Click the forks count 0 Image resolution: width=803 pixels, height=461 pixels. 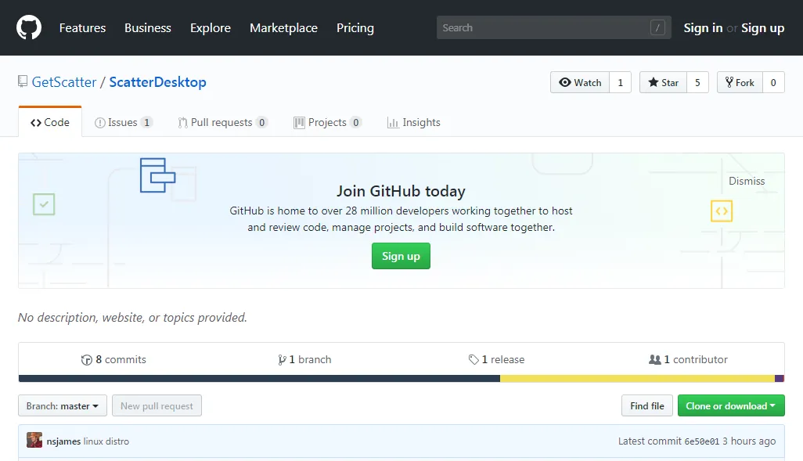point(773,82)
